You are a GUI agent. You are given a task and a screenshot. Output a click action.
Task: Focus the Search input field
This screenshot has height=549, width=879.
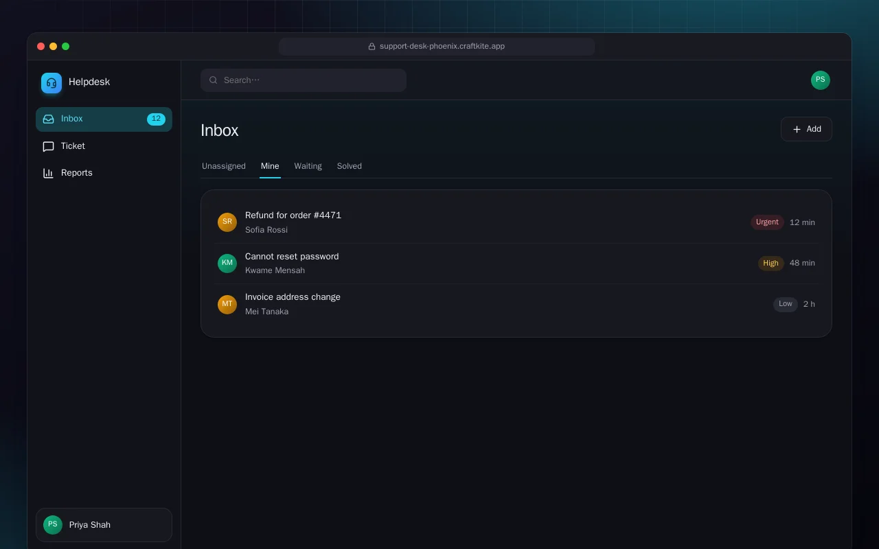[304, 80]
